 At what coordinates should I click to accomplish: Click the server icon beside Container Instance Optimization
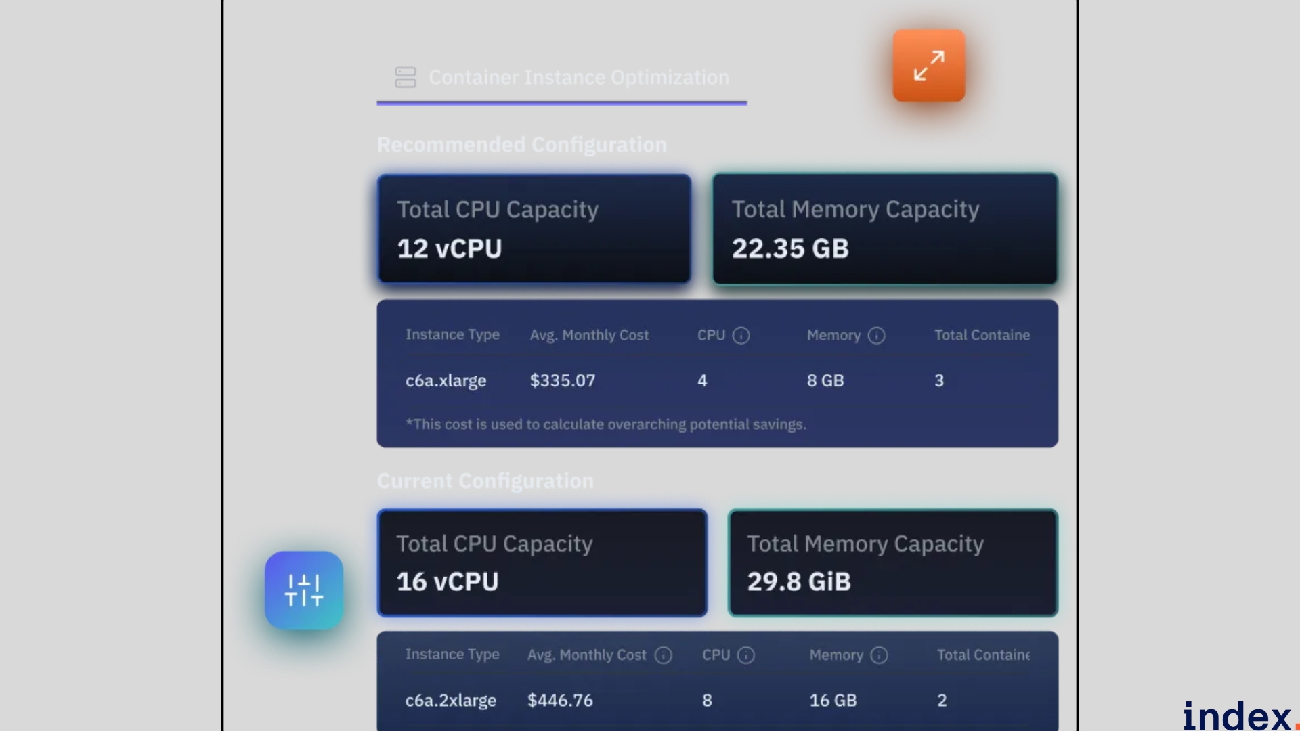(x=406, y=77)
